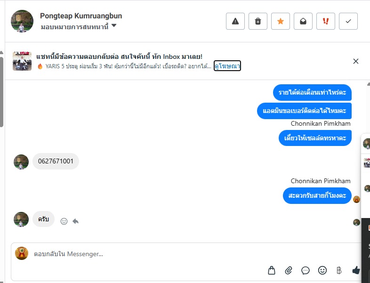Viewport: 370px width, 283px height.
Task: Open shopping bag product icon
Action: click(x=272, y=270)
